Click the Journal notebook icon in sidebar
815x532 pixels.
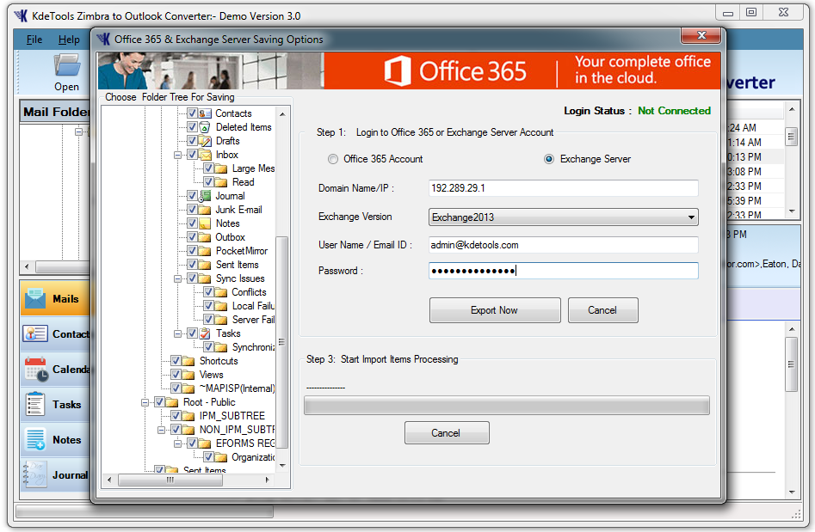click(36, 475)
